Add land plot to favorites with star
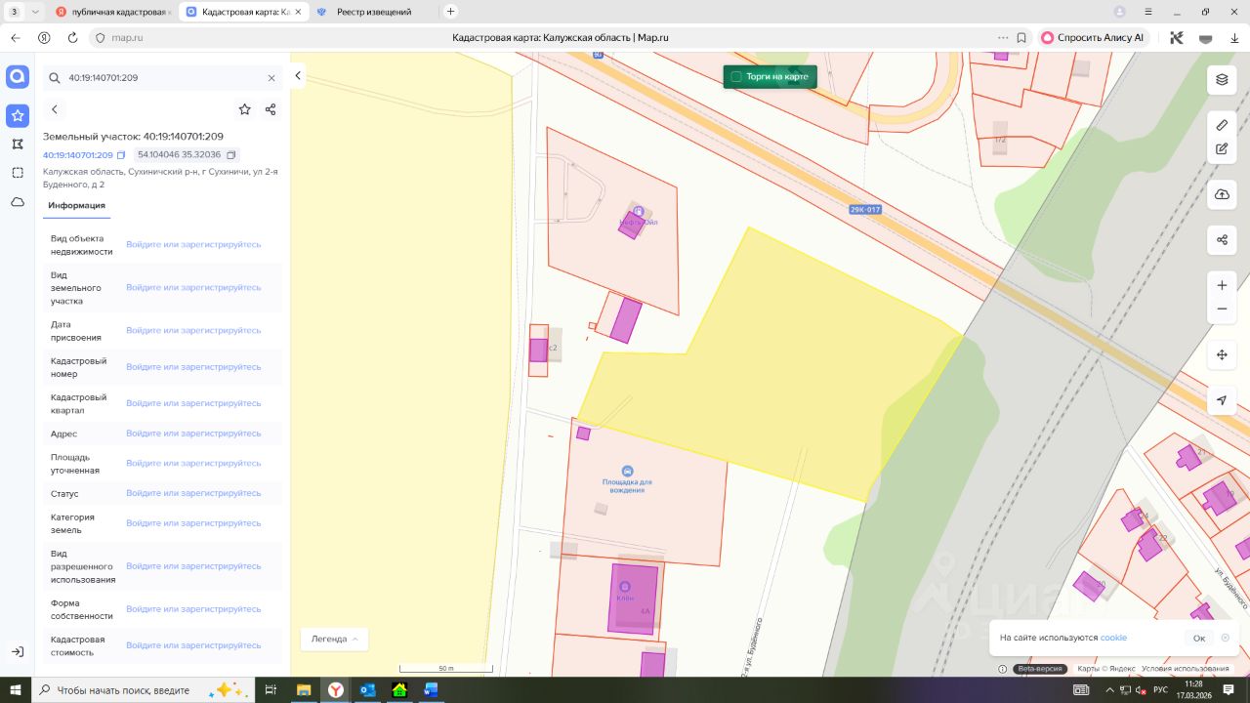 pos(244,109)
